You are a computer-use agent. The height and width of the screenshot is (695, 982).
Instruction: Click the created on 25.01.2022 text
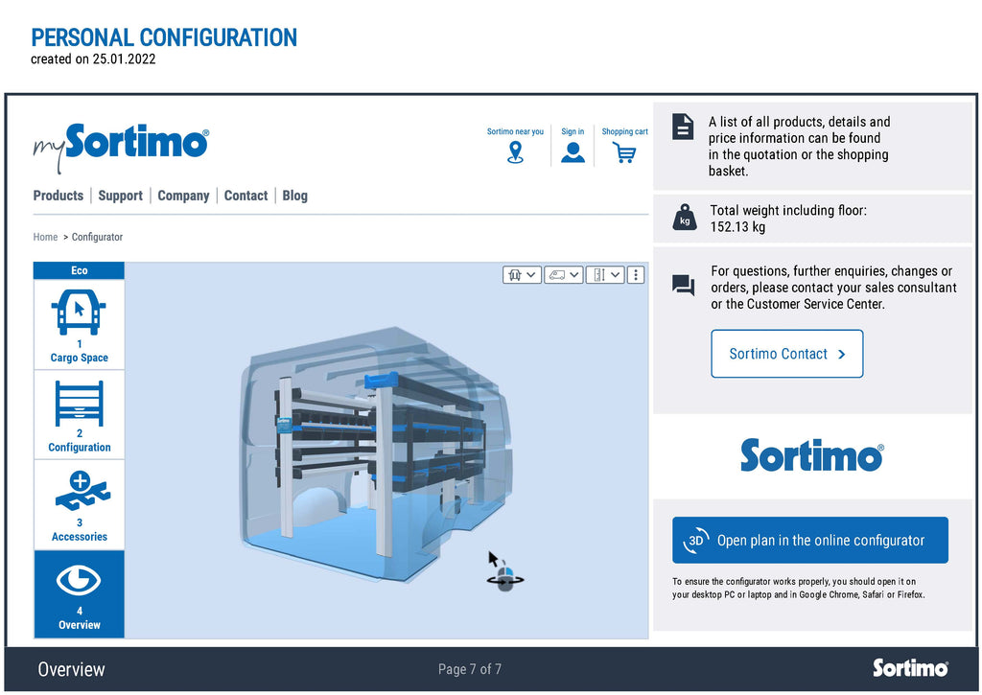coord(93,58)
